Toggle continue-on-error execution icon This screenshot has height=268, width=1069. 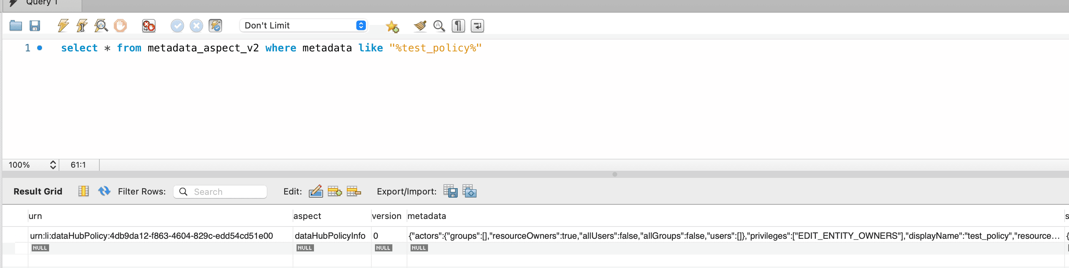pos(148,26)
